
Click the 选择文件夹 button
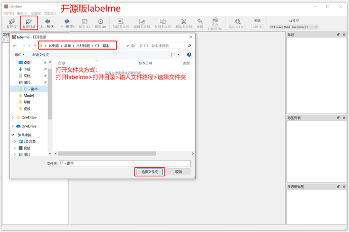coord(150,172)
